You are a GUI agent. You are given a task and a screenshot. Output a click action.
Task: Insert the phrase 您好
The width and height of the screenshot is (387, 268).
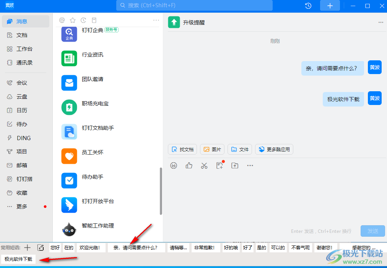(x=55, y=247)
